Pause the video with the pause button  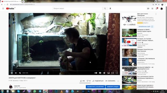coord(12,73)
